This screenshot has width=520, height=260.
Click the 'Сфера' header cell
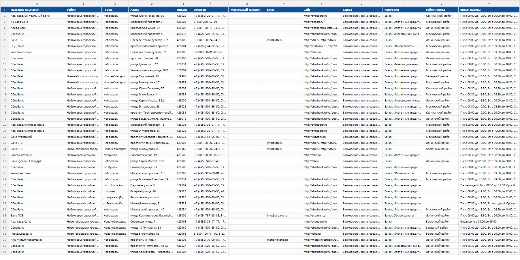point(362,10)
